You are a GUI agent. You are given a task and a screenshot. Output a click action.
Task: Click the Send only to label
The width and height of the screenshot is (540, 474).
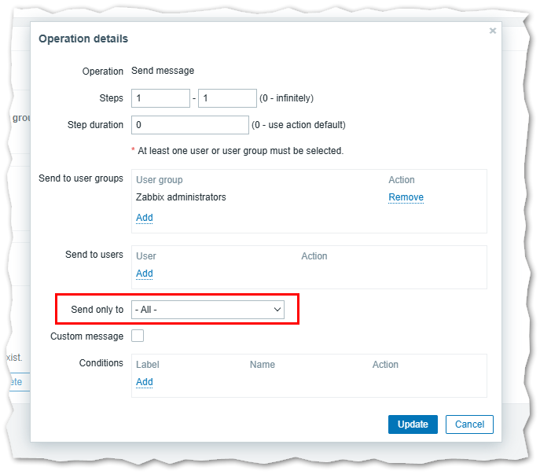(97, 310)
